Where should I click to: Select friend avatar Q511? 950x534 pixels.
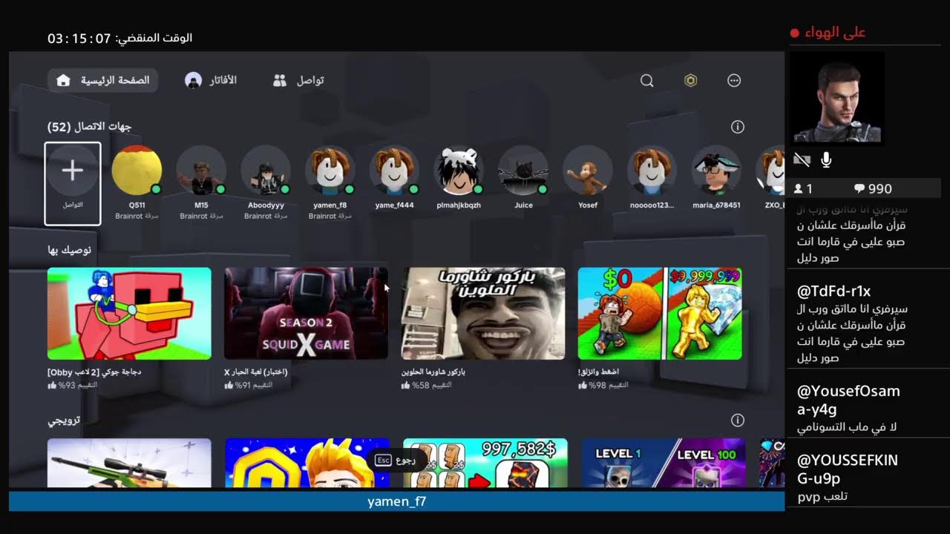pyautogui.click(x=137, y=171)
